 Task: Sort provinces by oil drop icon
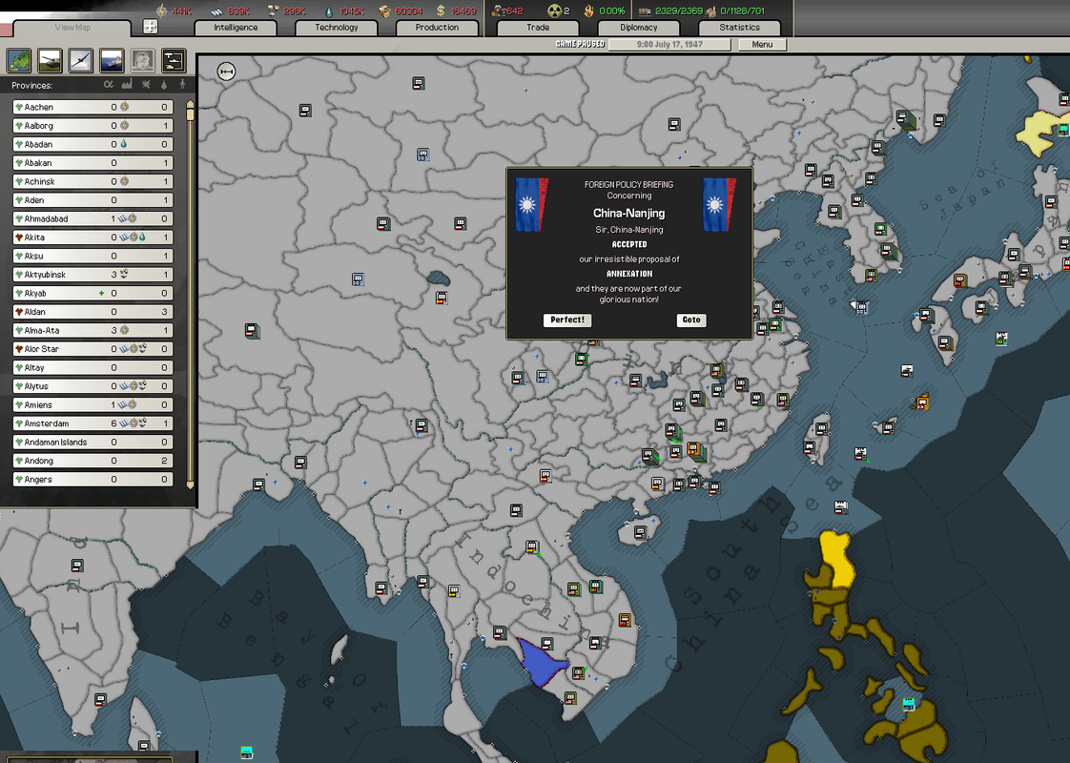[164, 85]
